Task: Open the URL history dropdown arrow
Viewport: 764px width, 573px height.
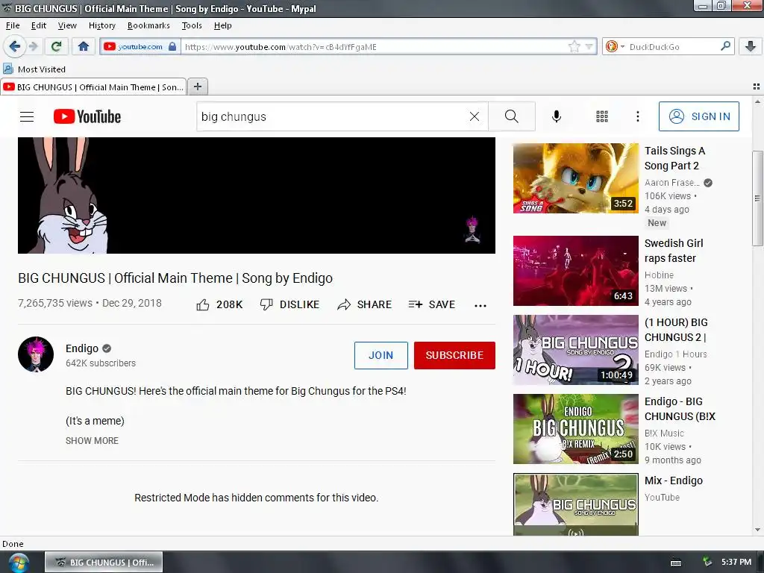Action: 589,47
